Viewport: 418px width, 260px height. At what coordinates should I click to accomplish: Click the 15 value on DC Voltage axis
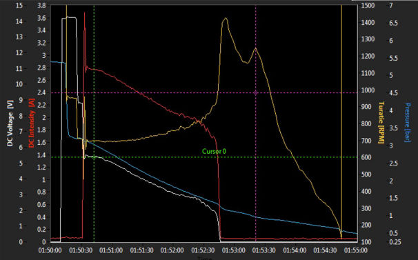(x=19, y=6)
